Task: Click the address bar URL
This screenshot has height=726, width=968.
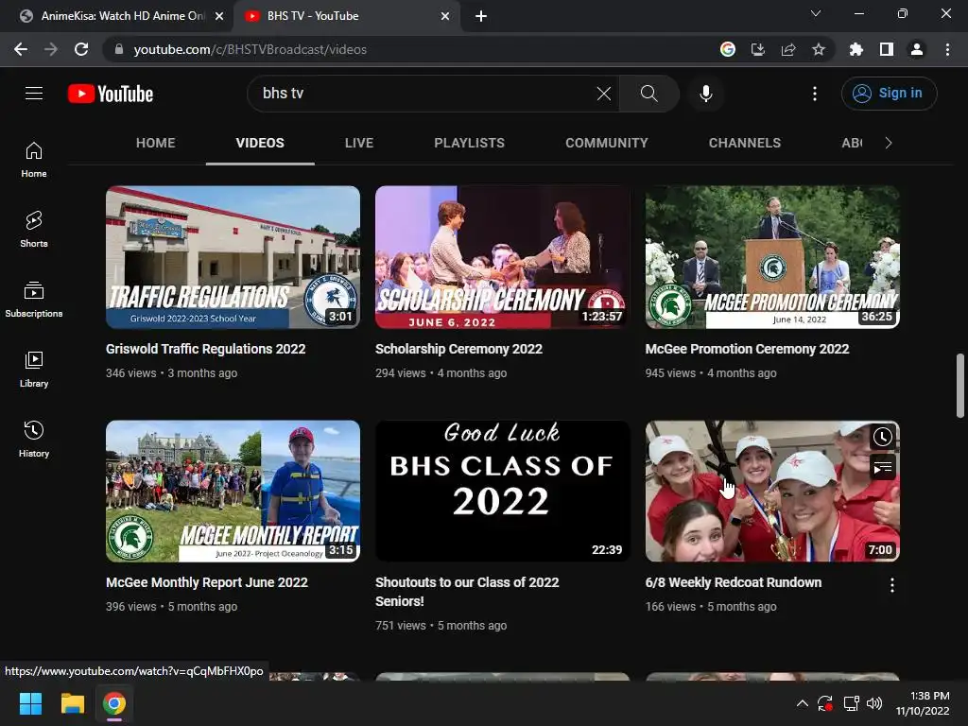Action: point(250,49)
